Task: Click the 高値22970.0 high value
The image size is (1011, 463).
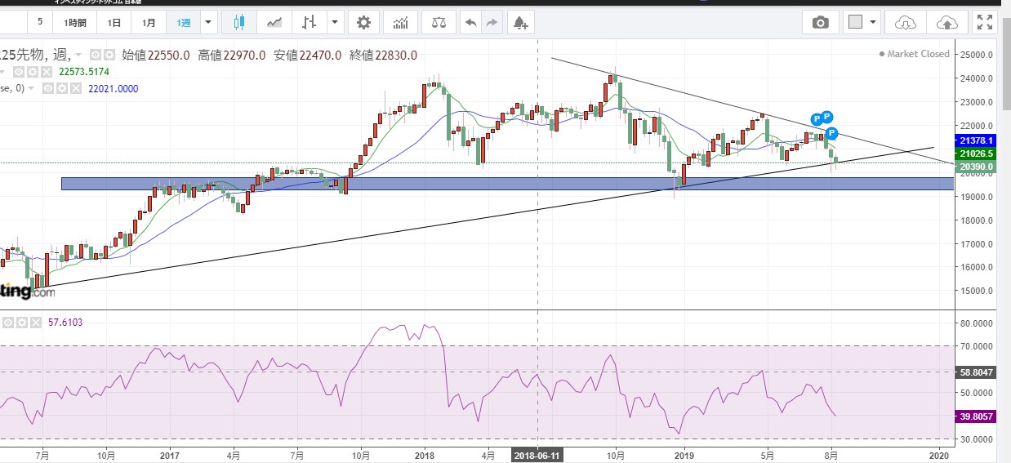Action: [x=231, y=56]
